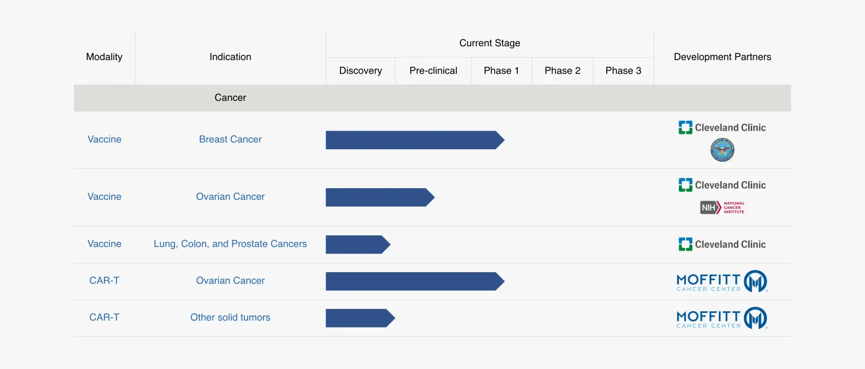This screenshot has width=865, height=369.
Task: Click the Phase 2 column header
Action: click(x=562, y=71)
